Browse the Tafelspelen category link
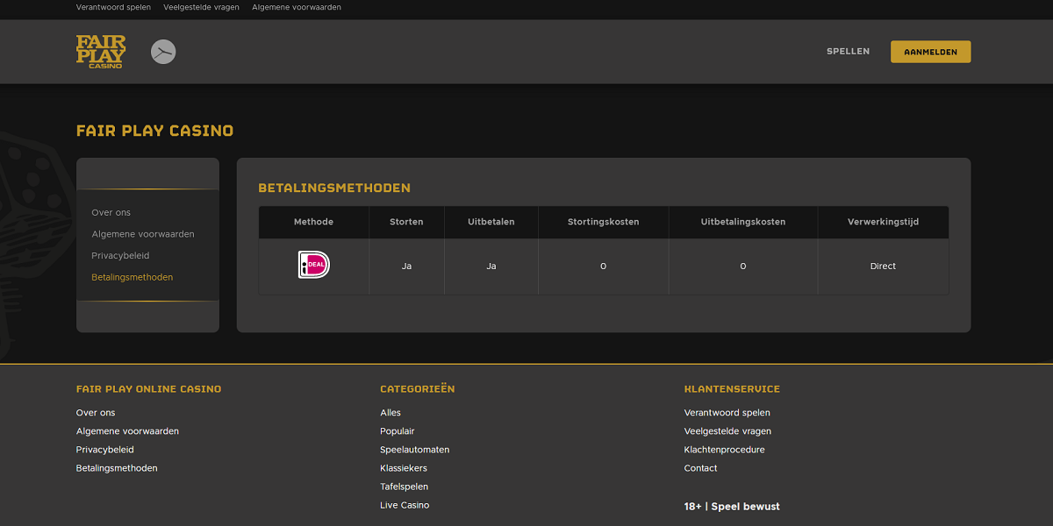Image resolution: width=1053 pixels, height=526 pixels. coord(404,487)
